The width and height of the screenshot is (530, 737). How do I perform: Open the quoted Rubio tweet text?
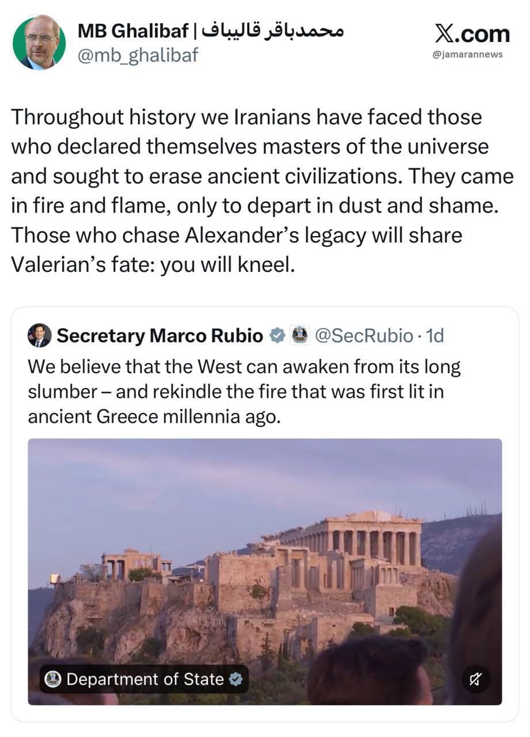pos(244,391)
